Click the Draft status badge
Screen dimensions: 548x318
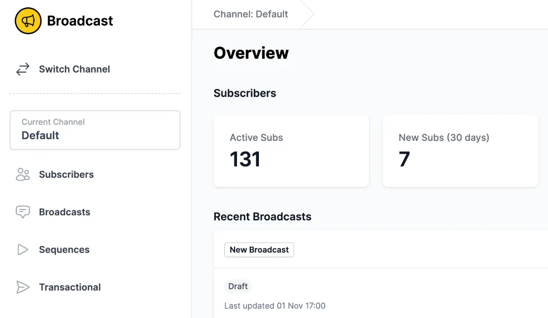(238, 287)
